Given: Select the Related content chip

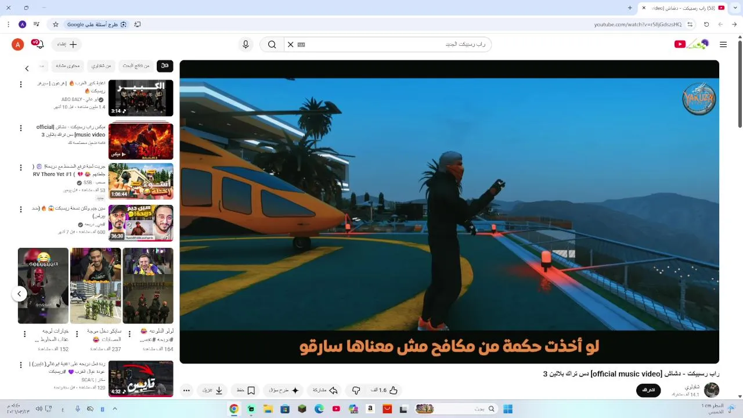Looking at the screenshot, I should [x=68, y=66].
